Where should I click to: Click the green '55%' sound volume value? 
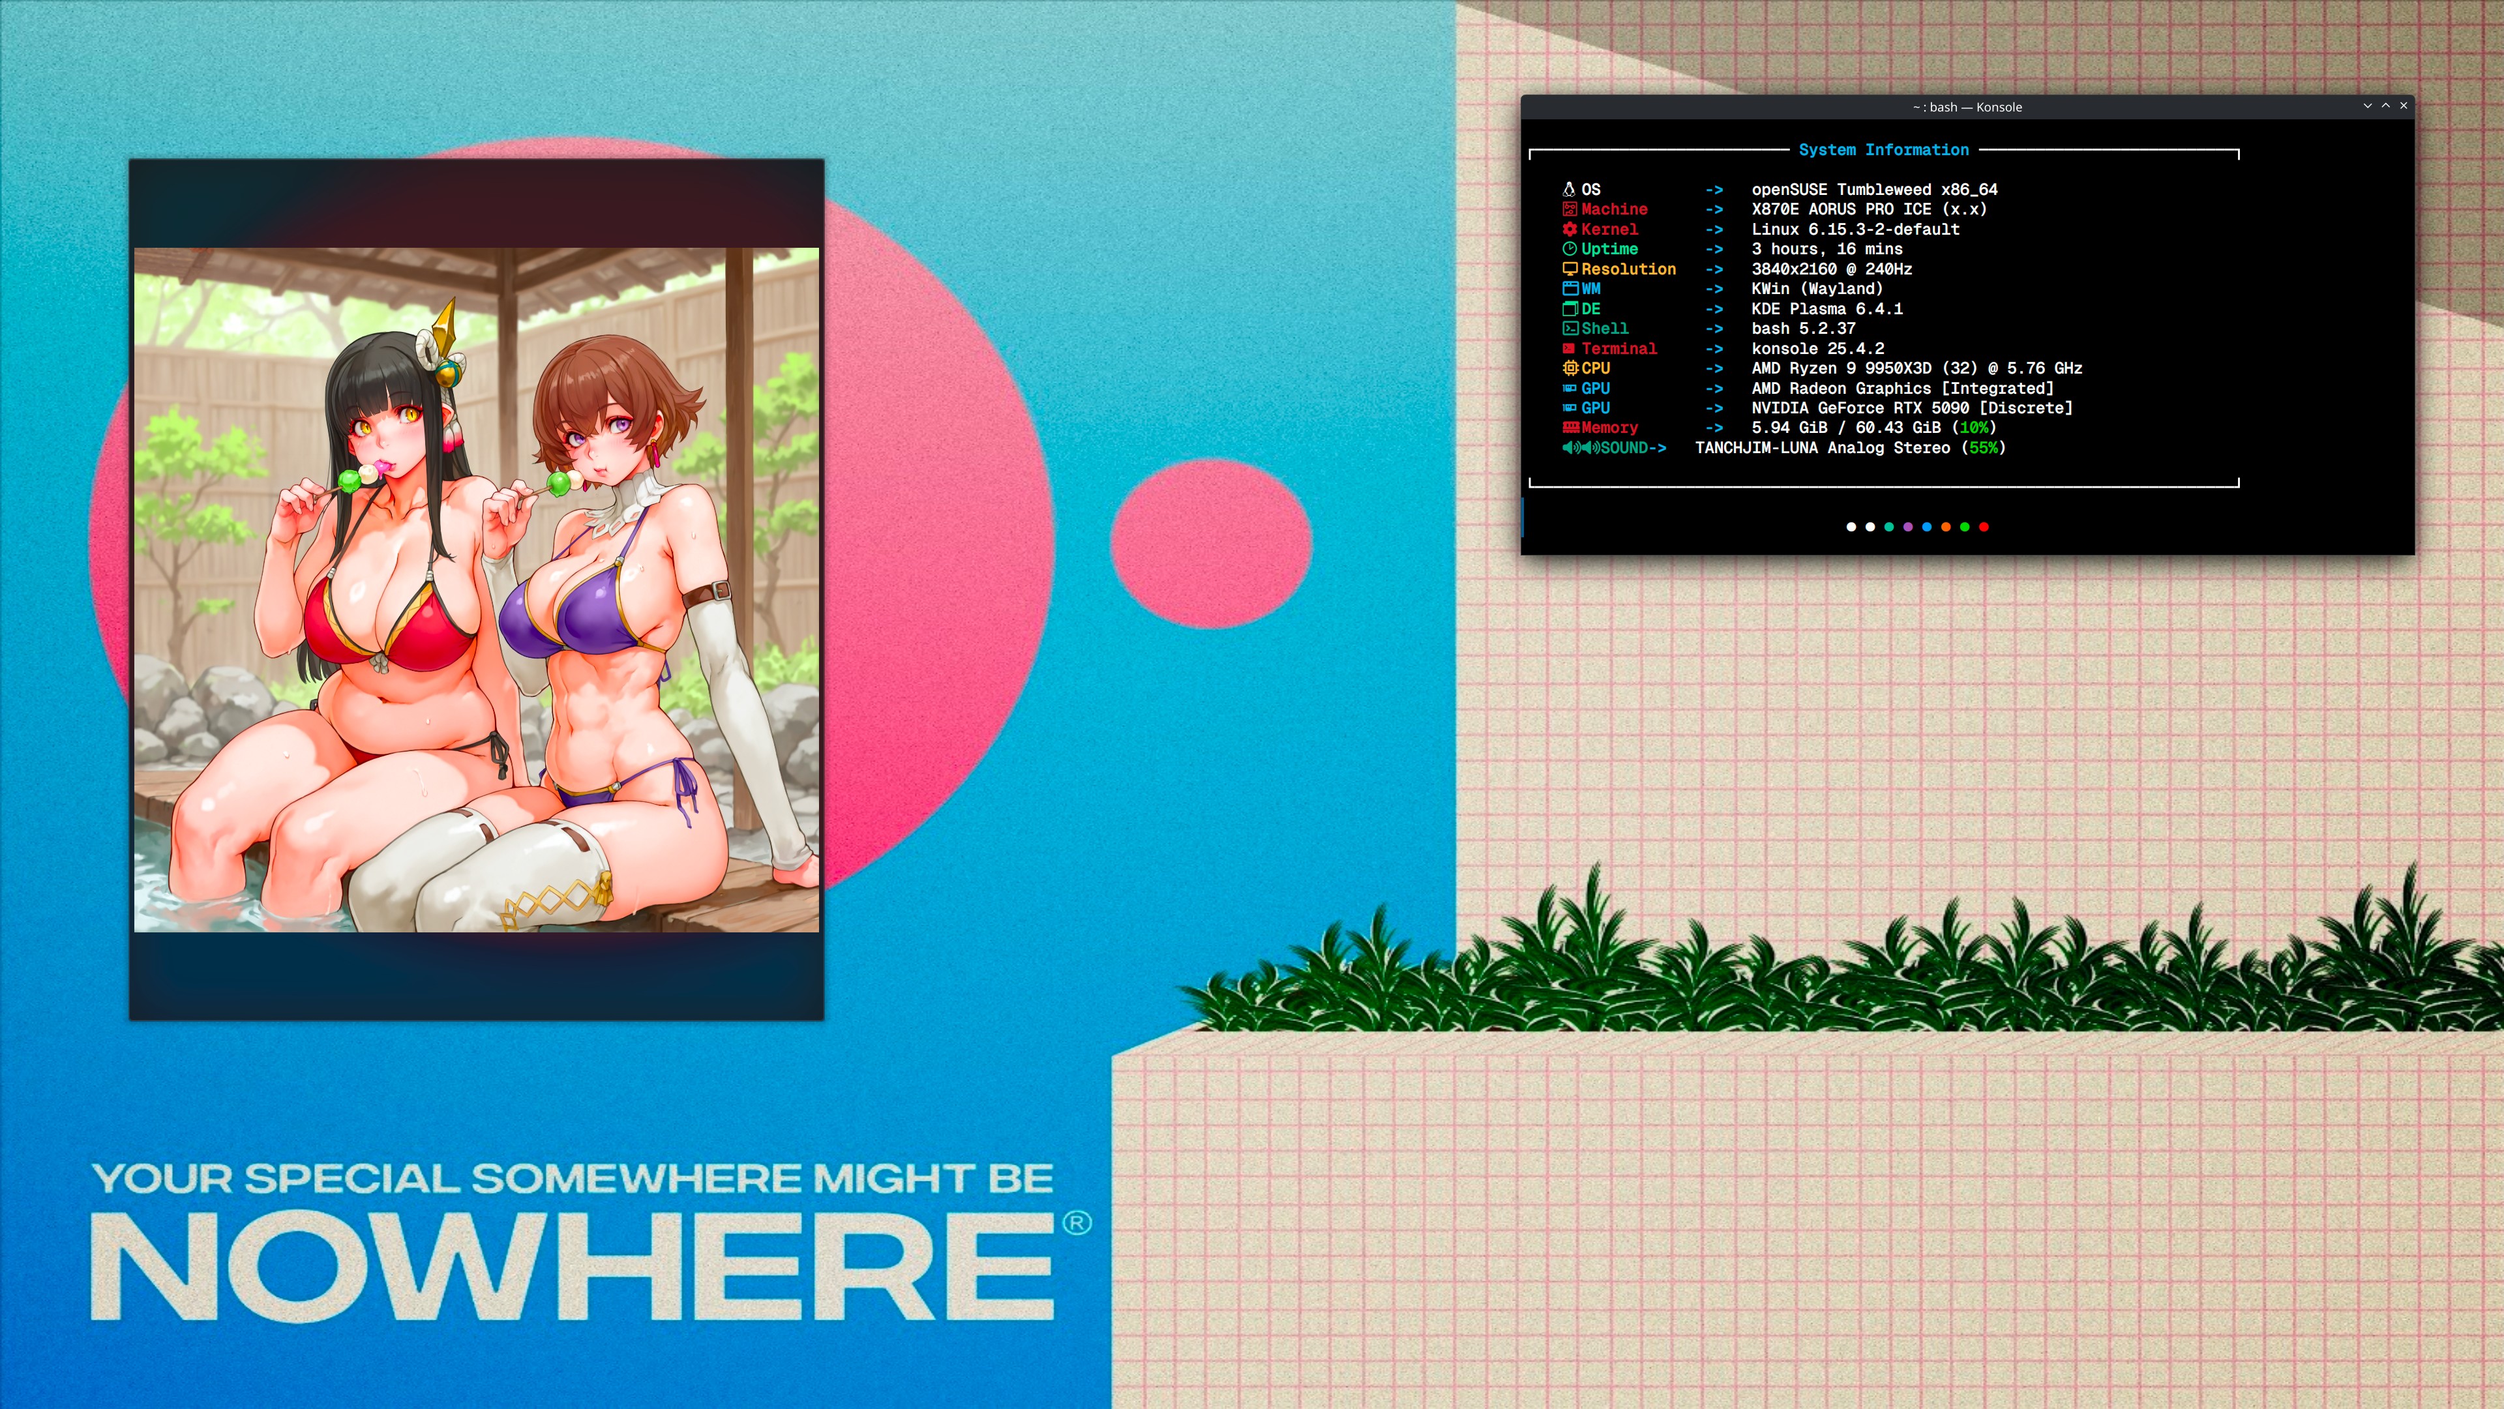pyautogui.click(x=1983, y=448)
